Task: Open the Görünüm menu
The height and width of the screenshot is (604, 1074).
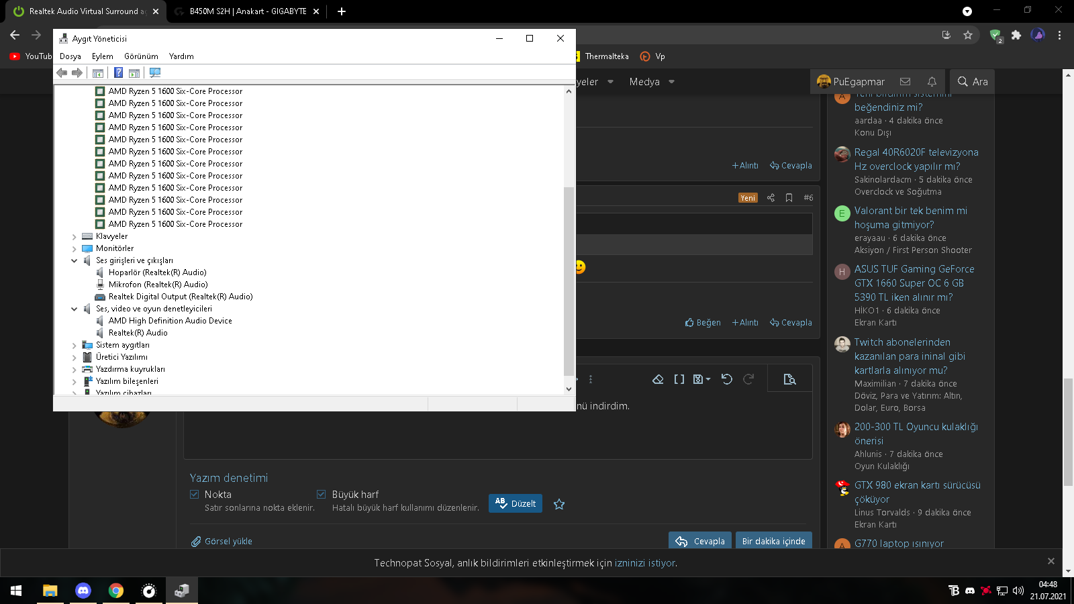Action: pos(142,56)
